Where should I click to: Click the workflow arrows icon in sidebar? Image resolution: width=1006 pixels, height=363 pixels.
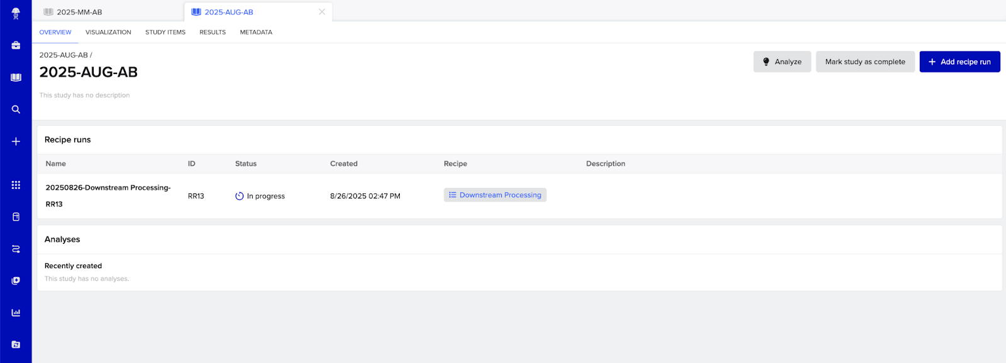coord(16,249)
